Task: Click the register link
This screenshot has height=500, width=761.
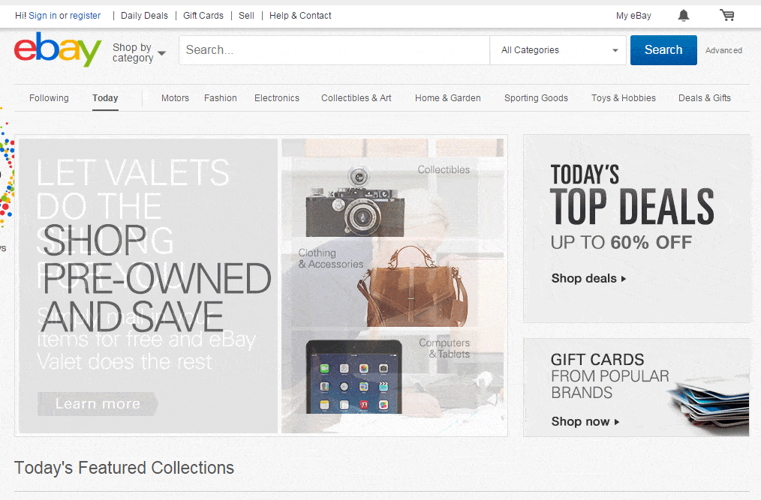Action: coord(85,16)
